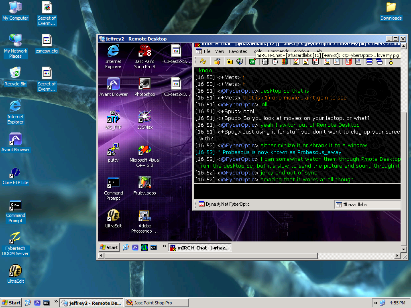The height and width of the screenshot is (308, 411).
Task: Open mIRC Options hammer icon
Action: pos(217,61)
